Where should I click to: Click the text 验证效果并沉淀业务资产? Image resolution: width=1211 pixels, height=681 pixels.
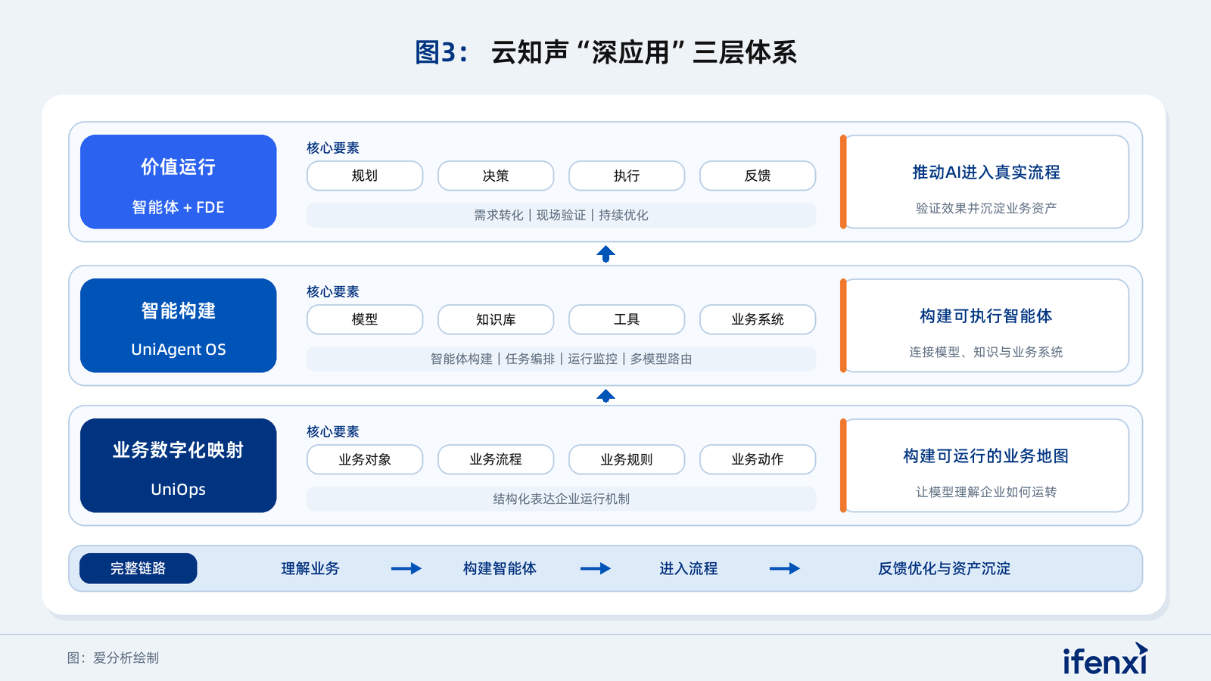click(986, 208)
